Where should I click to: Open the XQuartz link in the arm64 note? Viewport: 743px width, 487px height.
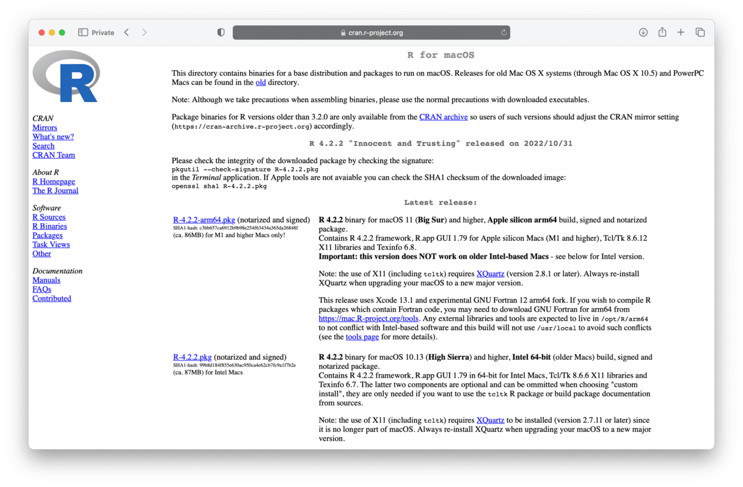pos(491,274)
